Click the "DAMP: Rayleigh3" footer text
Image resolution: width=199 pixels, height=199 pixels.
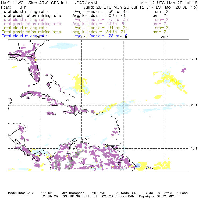(141, 196)
